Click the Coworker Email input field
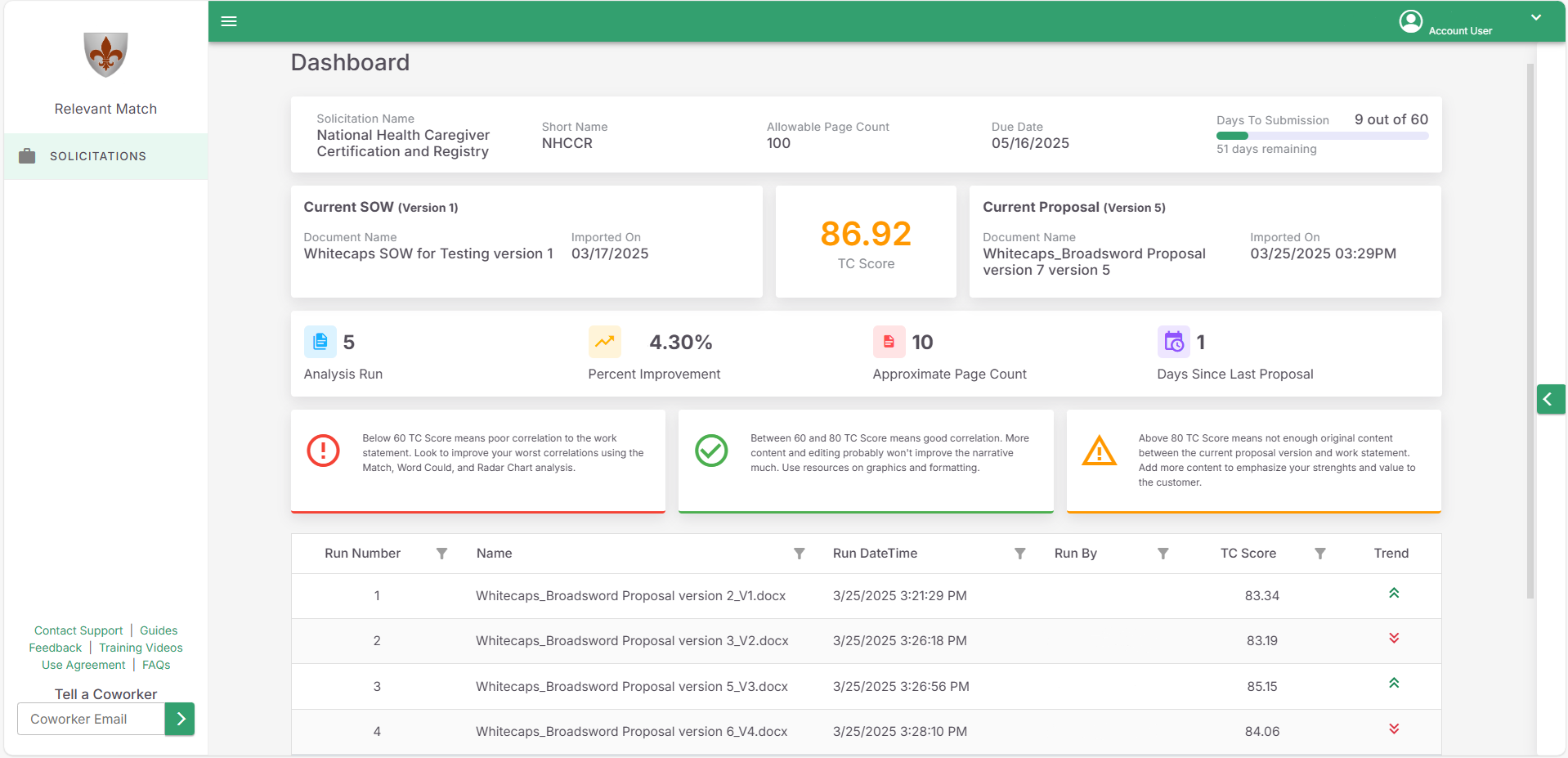 click(91, 719)
